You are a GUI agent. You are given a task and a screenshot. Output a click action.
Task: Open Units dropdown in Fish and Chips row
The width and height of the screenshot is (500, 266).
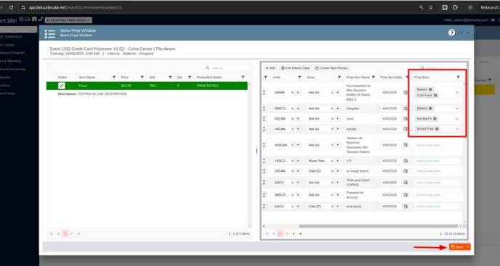298,183
